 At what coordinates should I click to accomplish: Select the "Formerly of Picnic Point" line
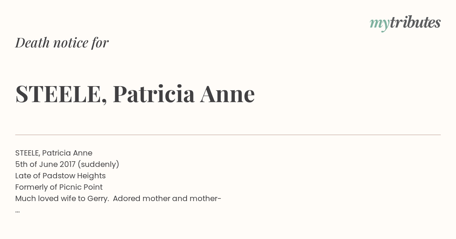point(59,187)
